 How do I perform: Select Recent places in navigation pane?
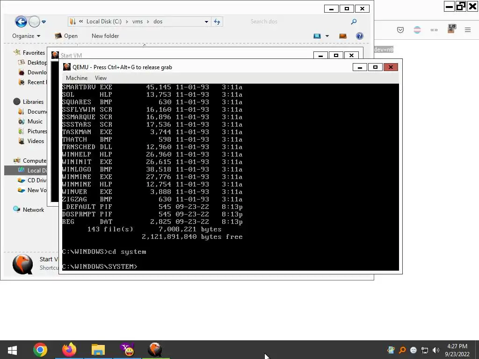(33, 82)
